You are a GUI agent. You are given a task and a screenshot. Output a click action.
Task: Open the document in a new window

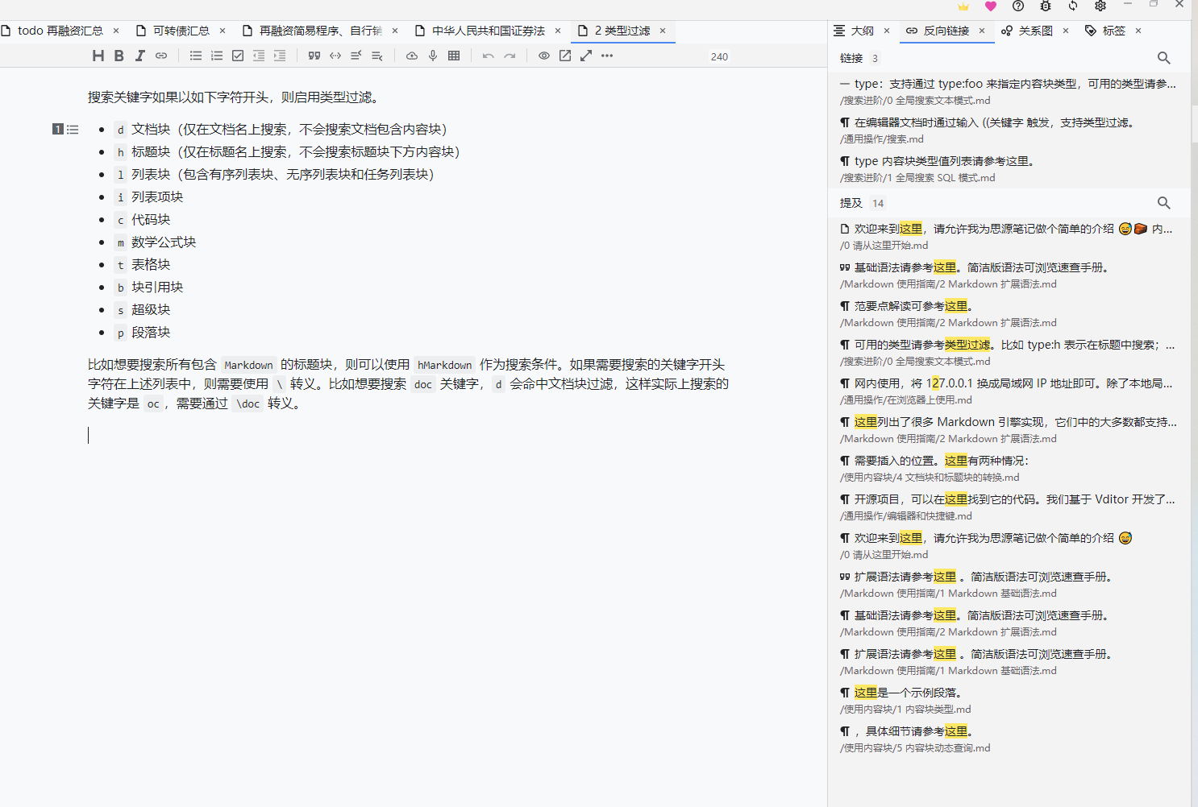click(x=565, y=56)
